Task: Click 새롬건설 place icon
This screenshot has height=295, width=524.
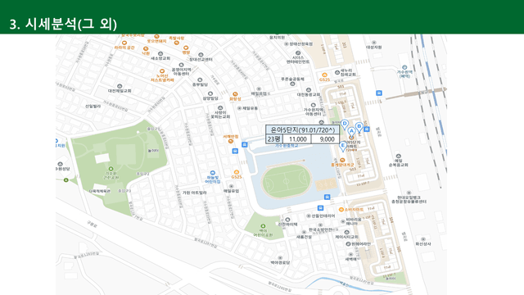Action: (304, 232)
